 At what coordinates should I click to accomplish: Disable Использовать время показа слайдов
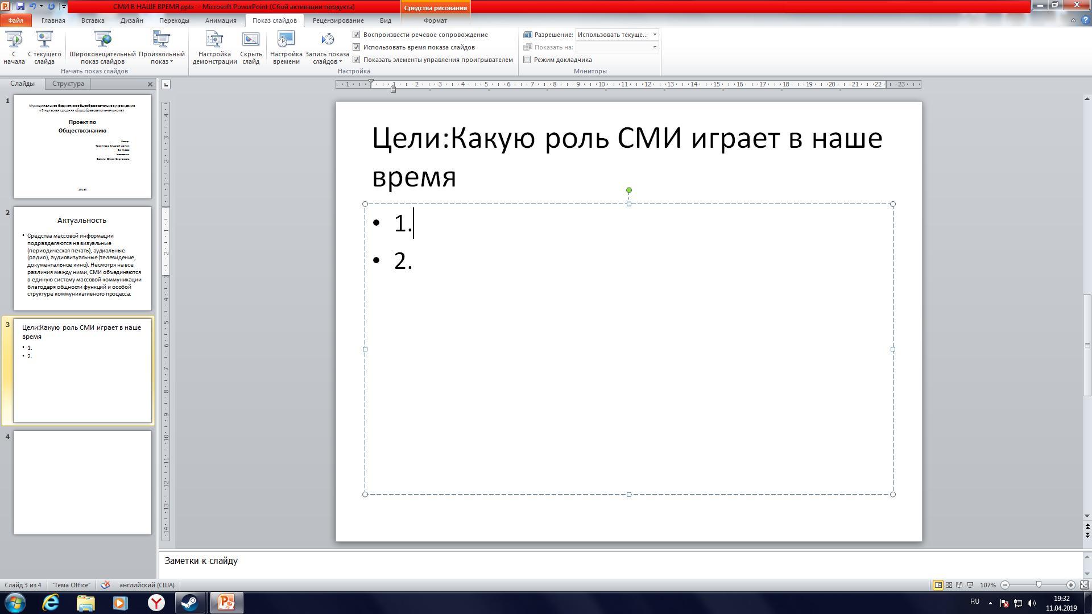[x=357, y=47]
